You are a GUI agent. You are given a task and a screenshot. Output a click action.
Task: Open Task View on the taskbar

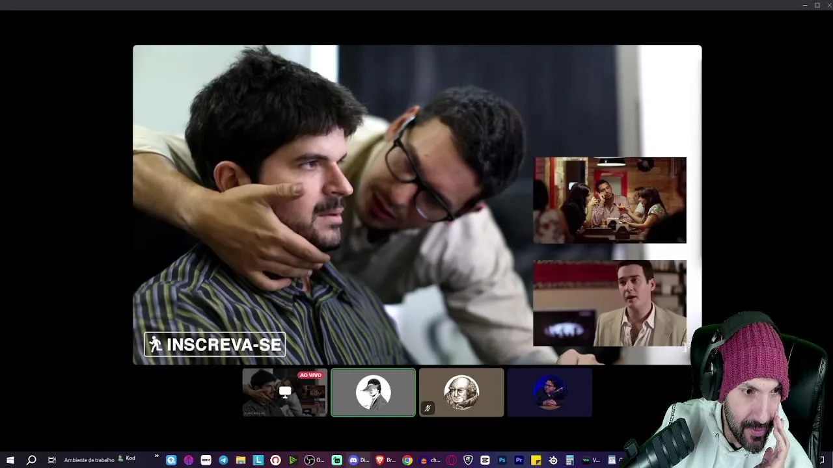click(51, 460)
